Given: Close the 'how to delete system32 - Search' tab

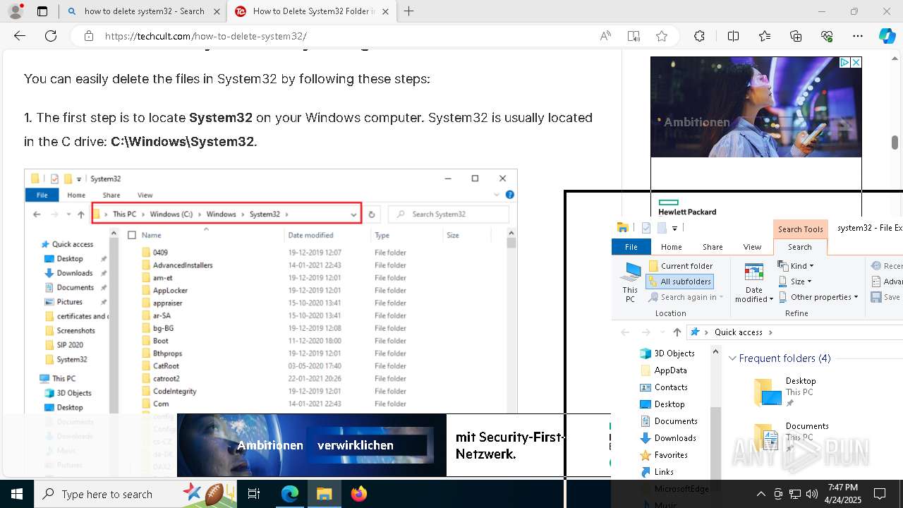Looking at the screenshot, I should 217,11.
